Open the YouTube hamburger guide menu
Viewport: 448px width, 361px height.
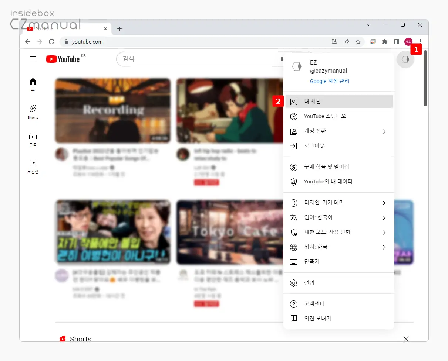click(33, 59)
